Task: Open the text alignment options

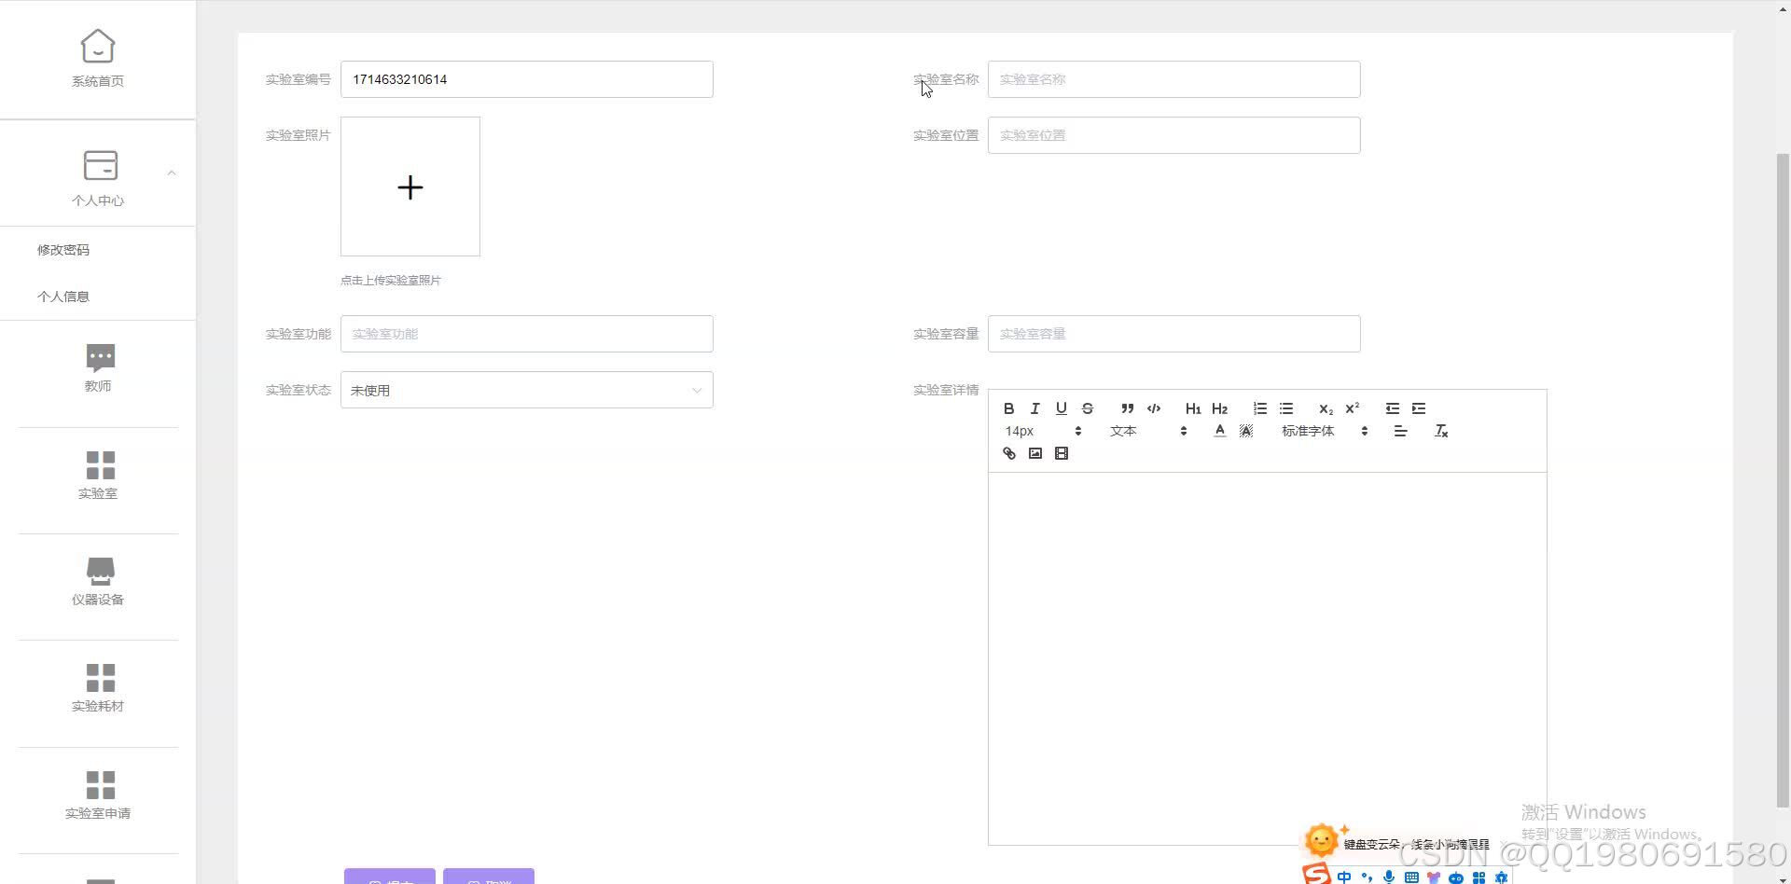Action: coord(1400,431)
